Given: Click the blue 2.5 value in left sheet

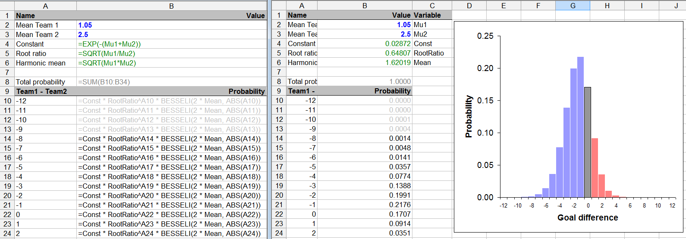Looking at the screenshot, I should (172, 34).
